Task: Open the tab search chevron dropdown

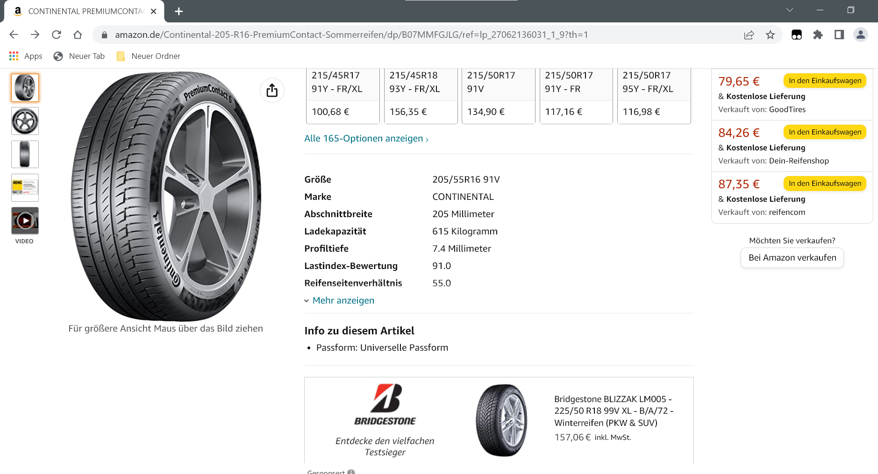Action: click(x=790, y=10)
